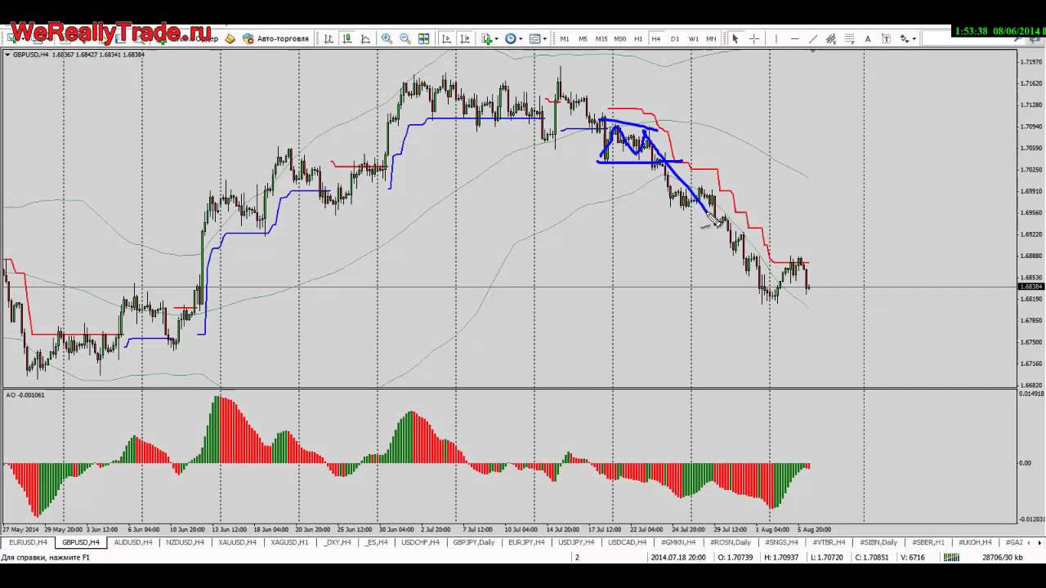Screen dimensions: 1046x588
Task: Select the text tool (A)
Action: [868, 38]
